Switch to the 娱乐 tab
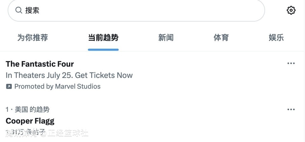The image size is (305, 142). [276, 37]
